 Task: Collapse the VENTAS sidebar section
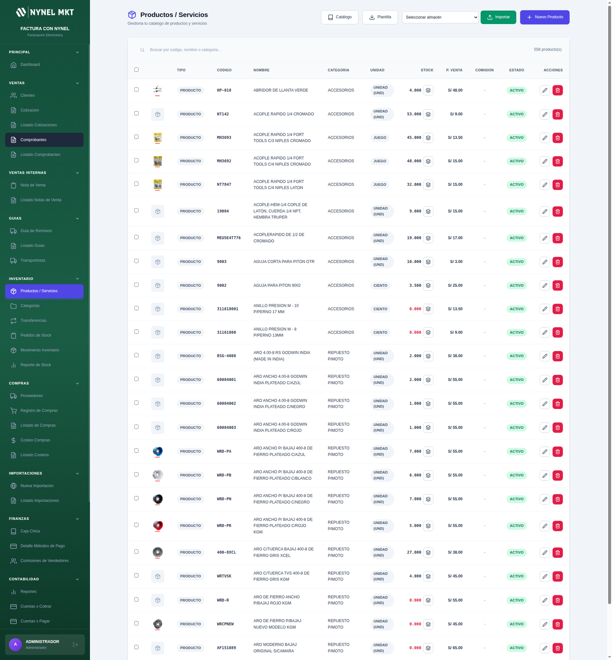(77, 83)
